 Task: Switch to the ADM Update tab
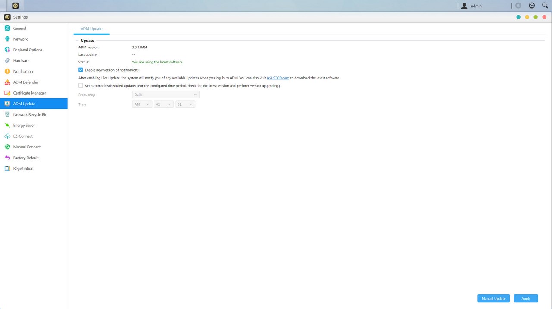[x=91, y=29]
